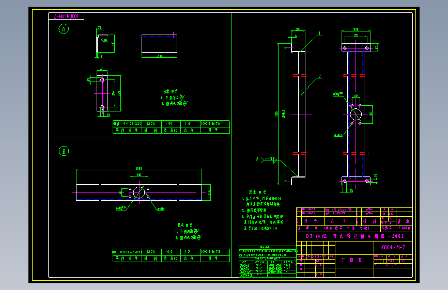Click technical requirements heading of main assembly

(257, 192)
